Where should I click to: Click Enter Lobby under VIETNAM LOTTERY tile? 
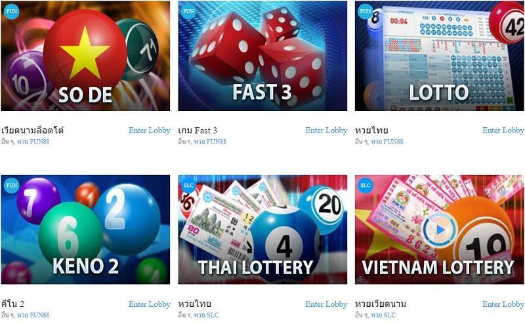pos(503,304)
